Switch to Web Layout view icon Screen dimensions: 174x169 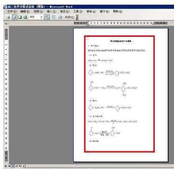(x=9, y=166)
